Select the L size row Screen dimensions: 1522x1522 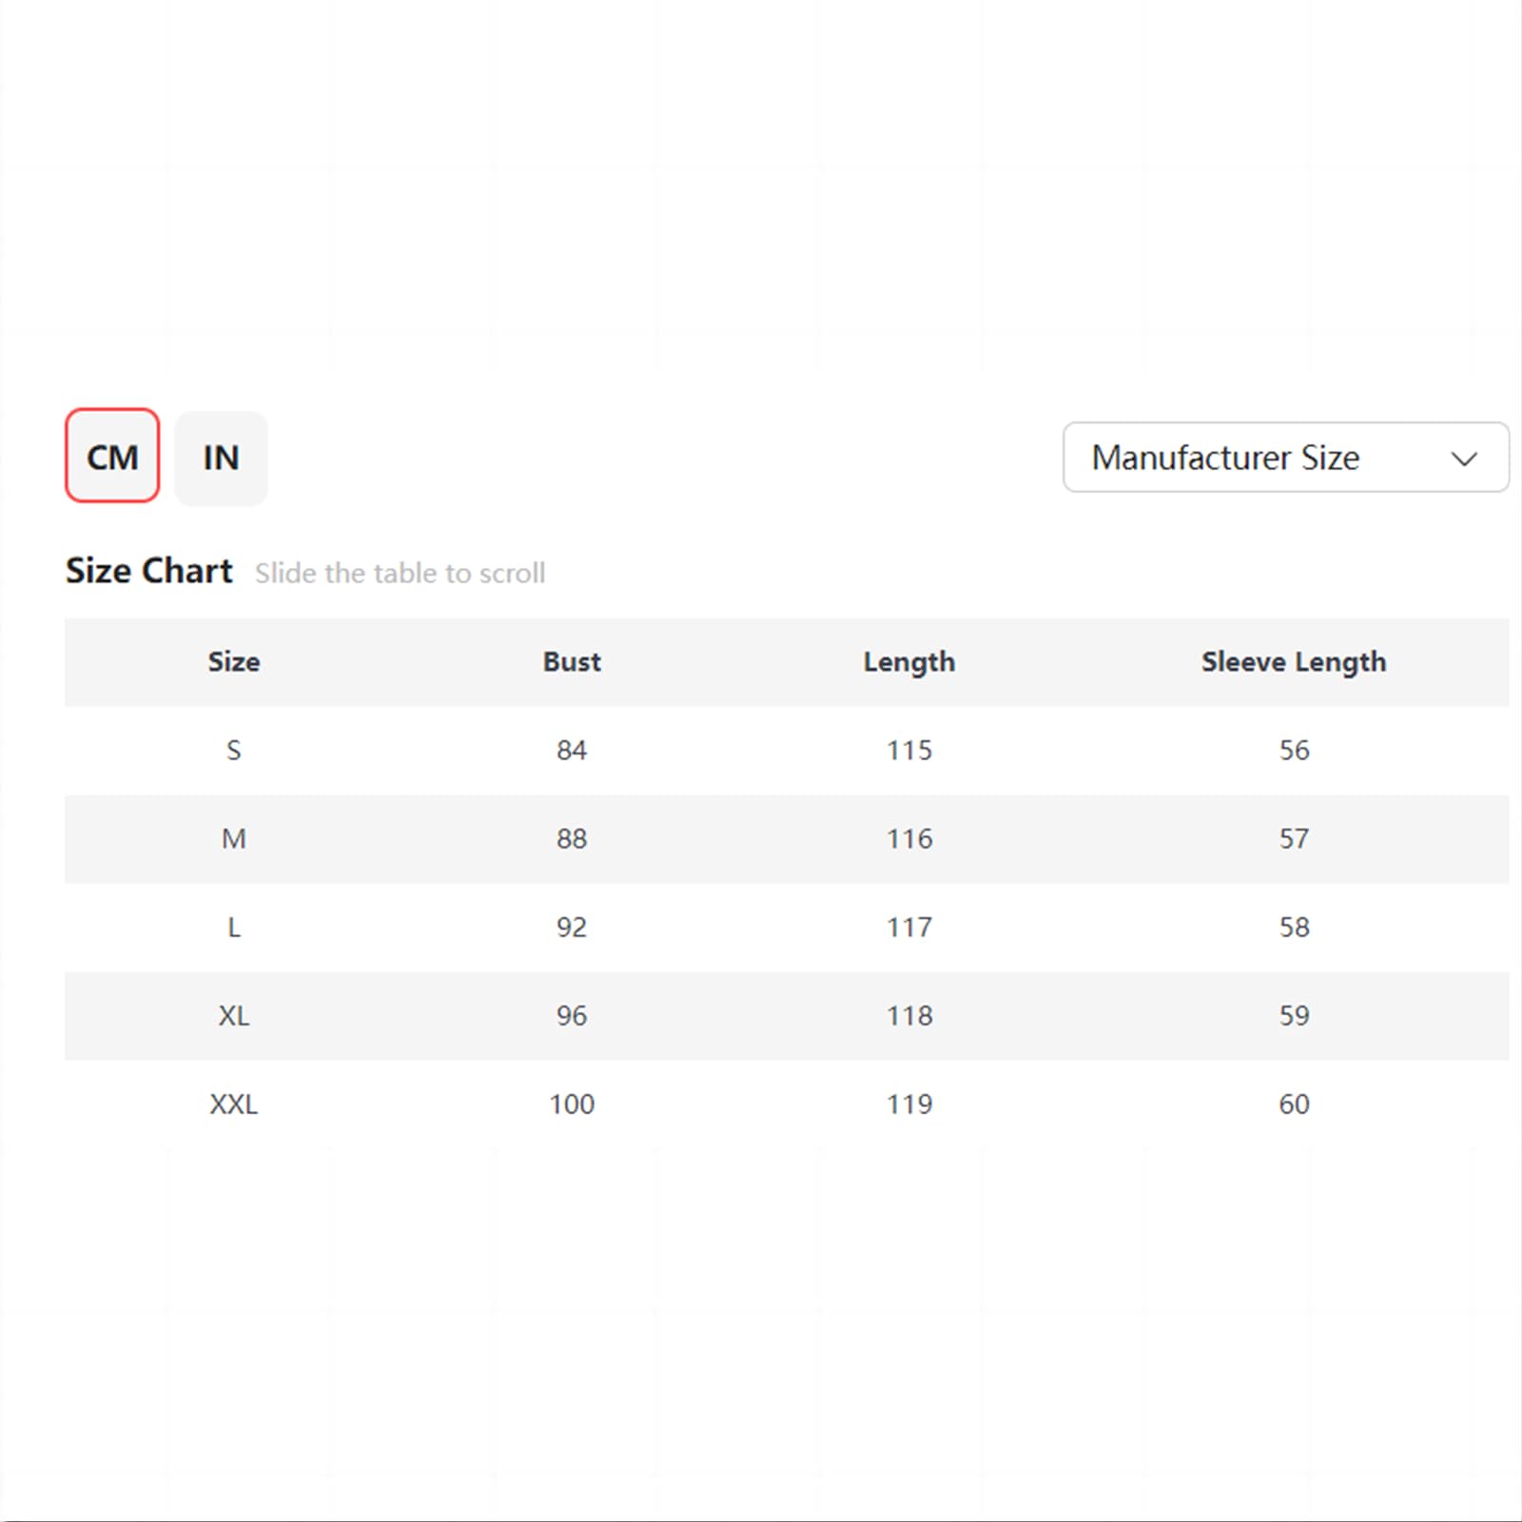pyautogui.click(x=787, y=927)
